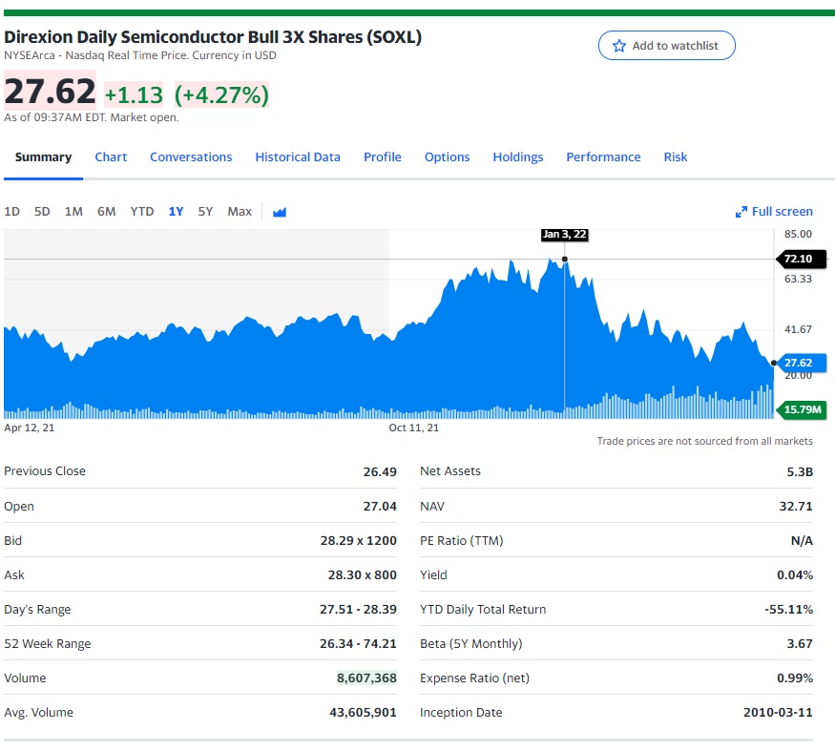Choose the 1M chart range
Viewport: 835px width, 751px height.
click(x=73, y=212)
